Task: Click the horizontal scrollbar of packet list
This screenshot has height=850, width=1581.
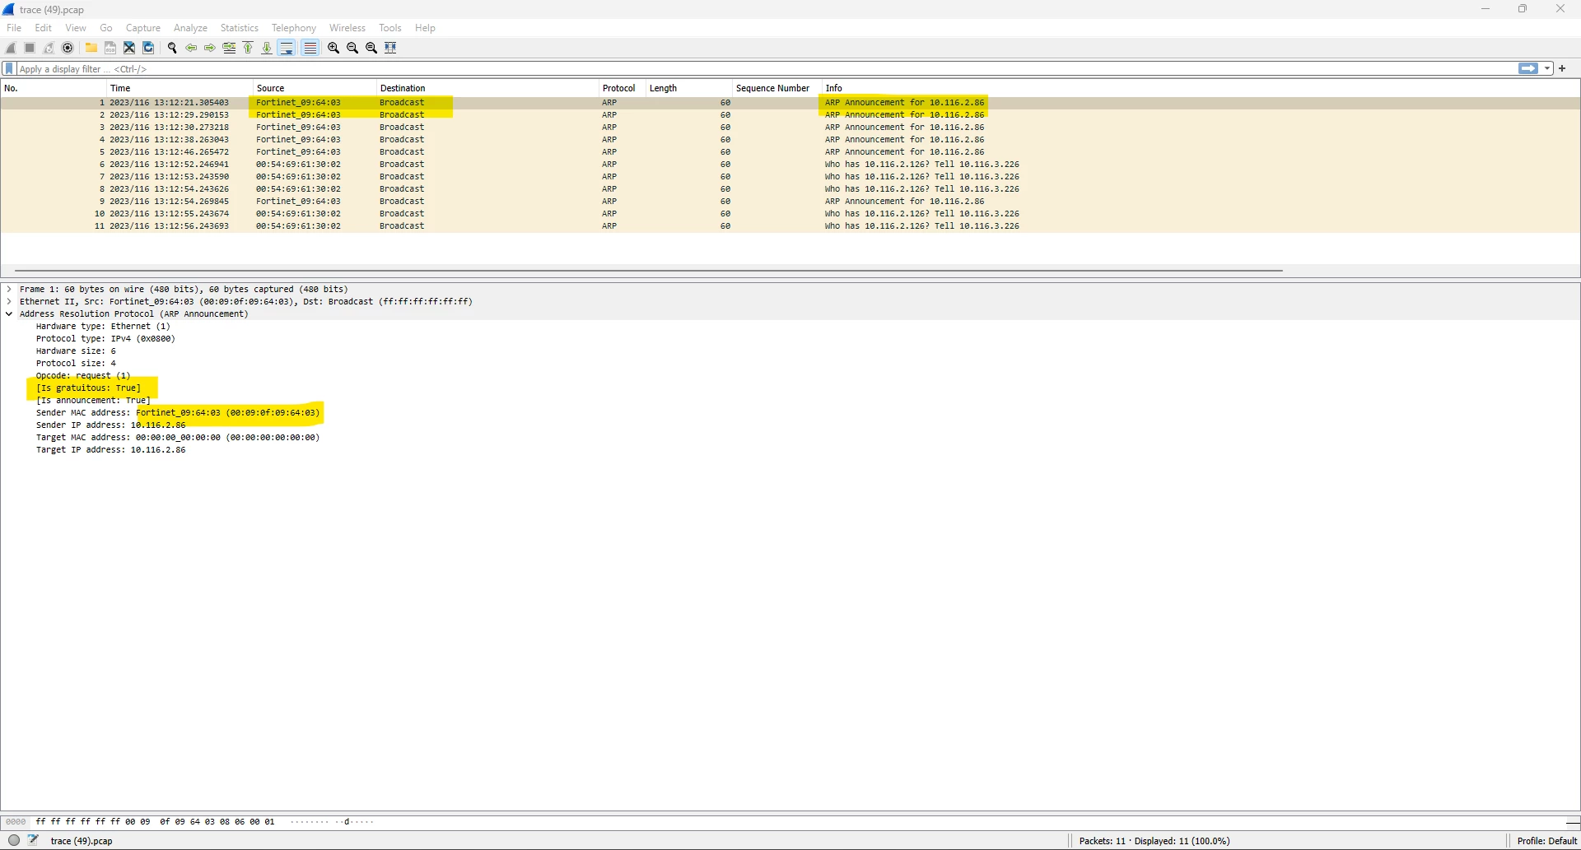Action: click(649, 270)
